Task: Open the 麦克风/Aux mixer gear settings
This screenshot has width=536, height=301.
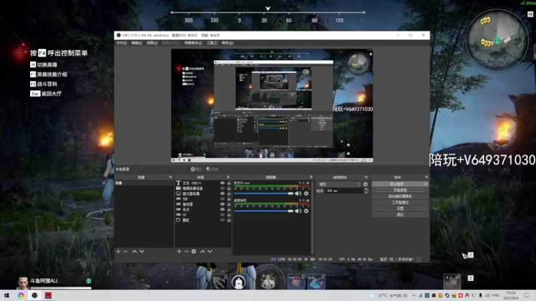Action: (x=306, y=193)
